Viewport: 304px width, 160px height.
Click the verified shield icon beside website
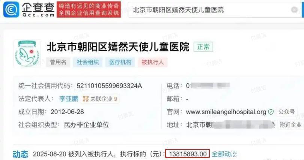pyautogui.click(x=271, y=112)
